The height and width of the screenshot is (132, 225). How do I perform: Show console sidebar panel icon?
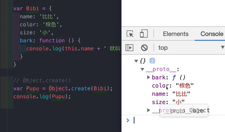129,48
